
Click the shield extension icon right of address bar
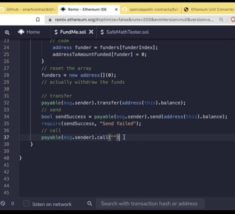click(233, 20)
